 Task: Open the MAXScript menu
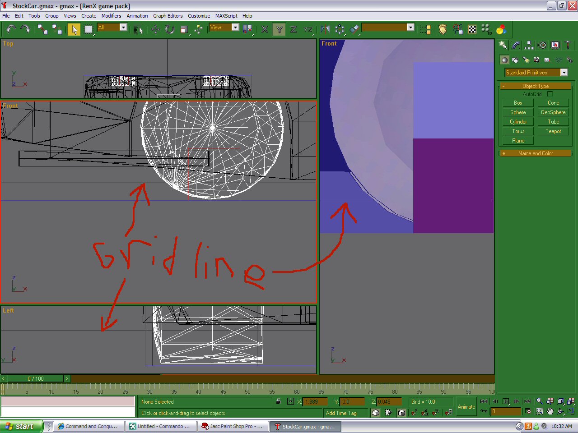click(x=226, y=16)
